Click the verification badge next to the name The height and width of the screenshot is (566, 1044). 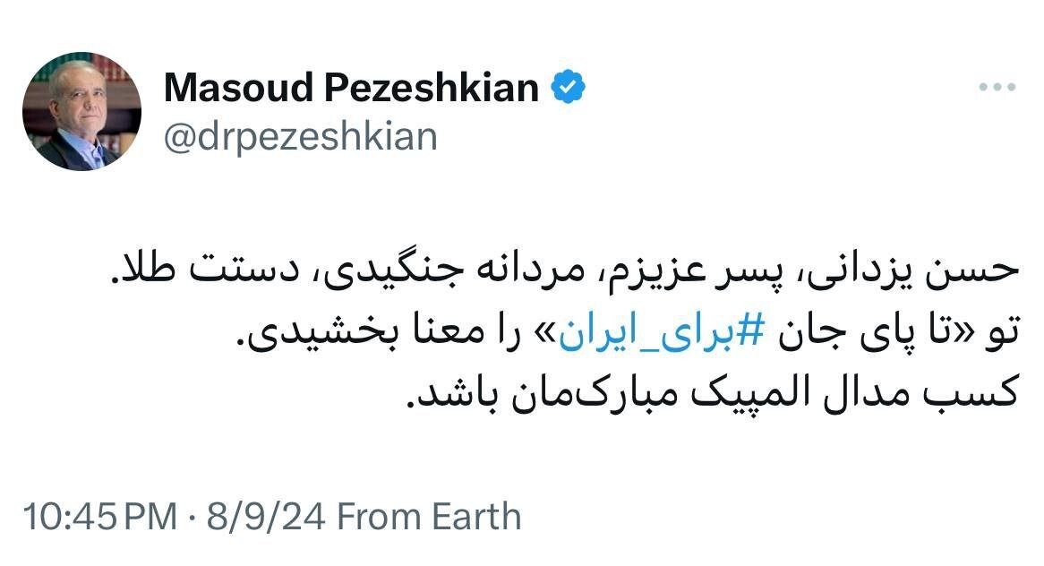(x=569, y=86)
